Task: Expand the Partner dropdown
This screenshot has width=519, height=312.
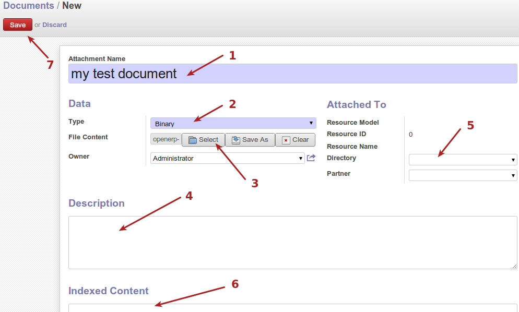Action: (463, 176)
